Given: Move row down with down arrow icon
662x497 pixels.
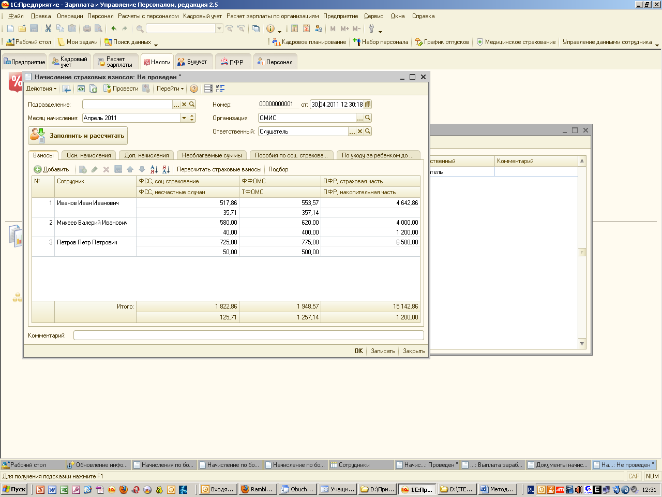Looking at the screenshot, I should click(142, 169).
